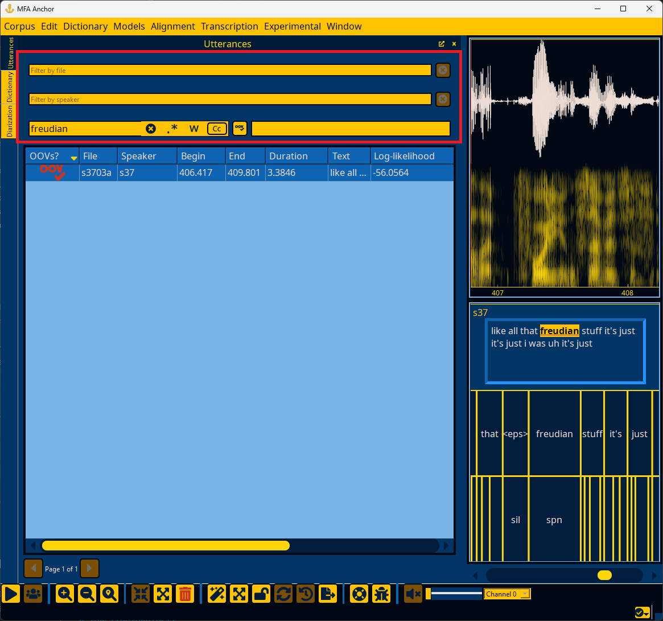Open the Alignment menu

click(173, 26)
